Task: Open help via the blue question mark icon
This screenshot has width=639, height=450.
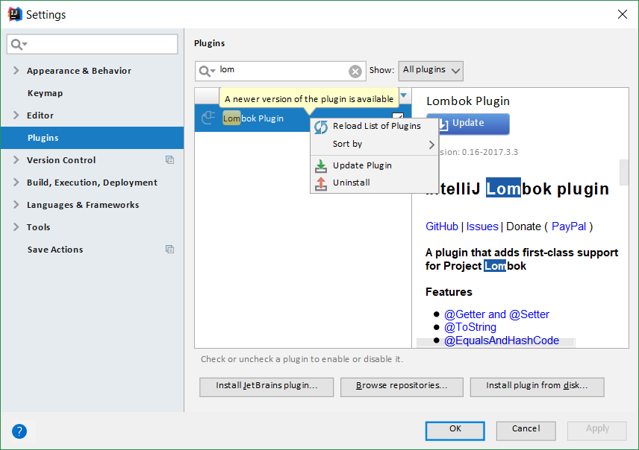Action: 19,431
